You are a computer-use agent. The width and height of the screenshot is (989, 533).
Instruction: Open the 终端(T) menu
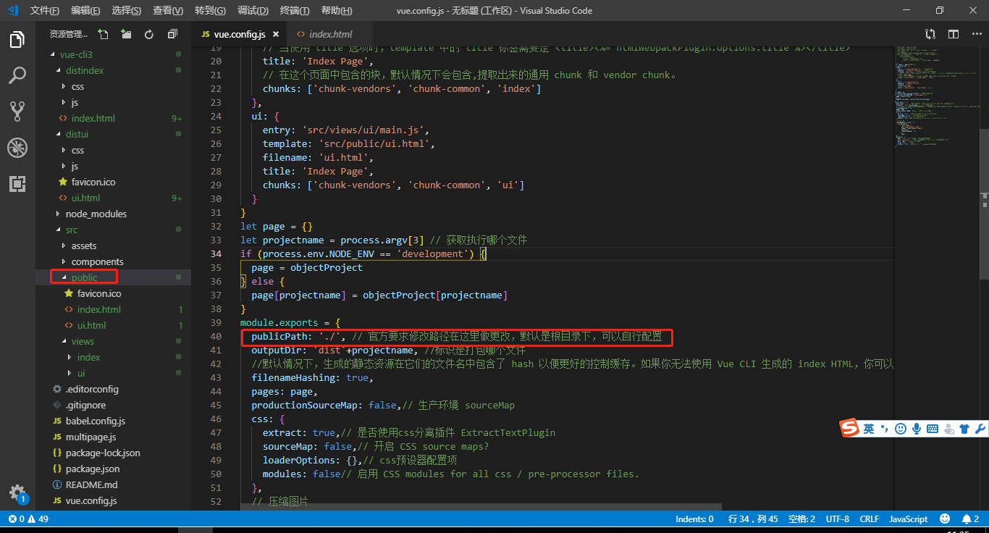pyautogui.click(x=295, y=11)
